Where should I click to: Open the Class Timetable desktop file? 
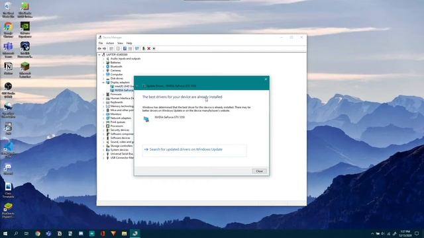(x=8, y=190)
